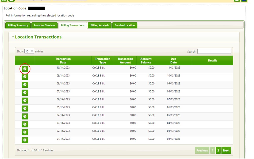Click the due date 06/13/2023

[x=173, y=107]
